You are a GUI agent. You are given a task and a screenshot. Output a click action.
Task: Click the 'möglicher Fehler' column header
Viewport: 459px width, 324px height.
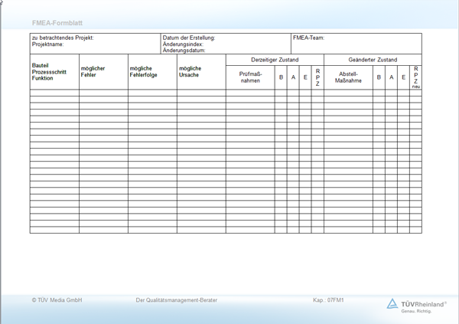point(93,71)
